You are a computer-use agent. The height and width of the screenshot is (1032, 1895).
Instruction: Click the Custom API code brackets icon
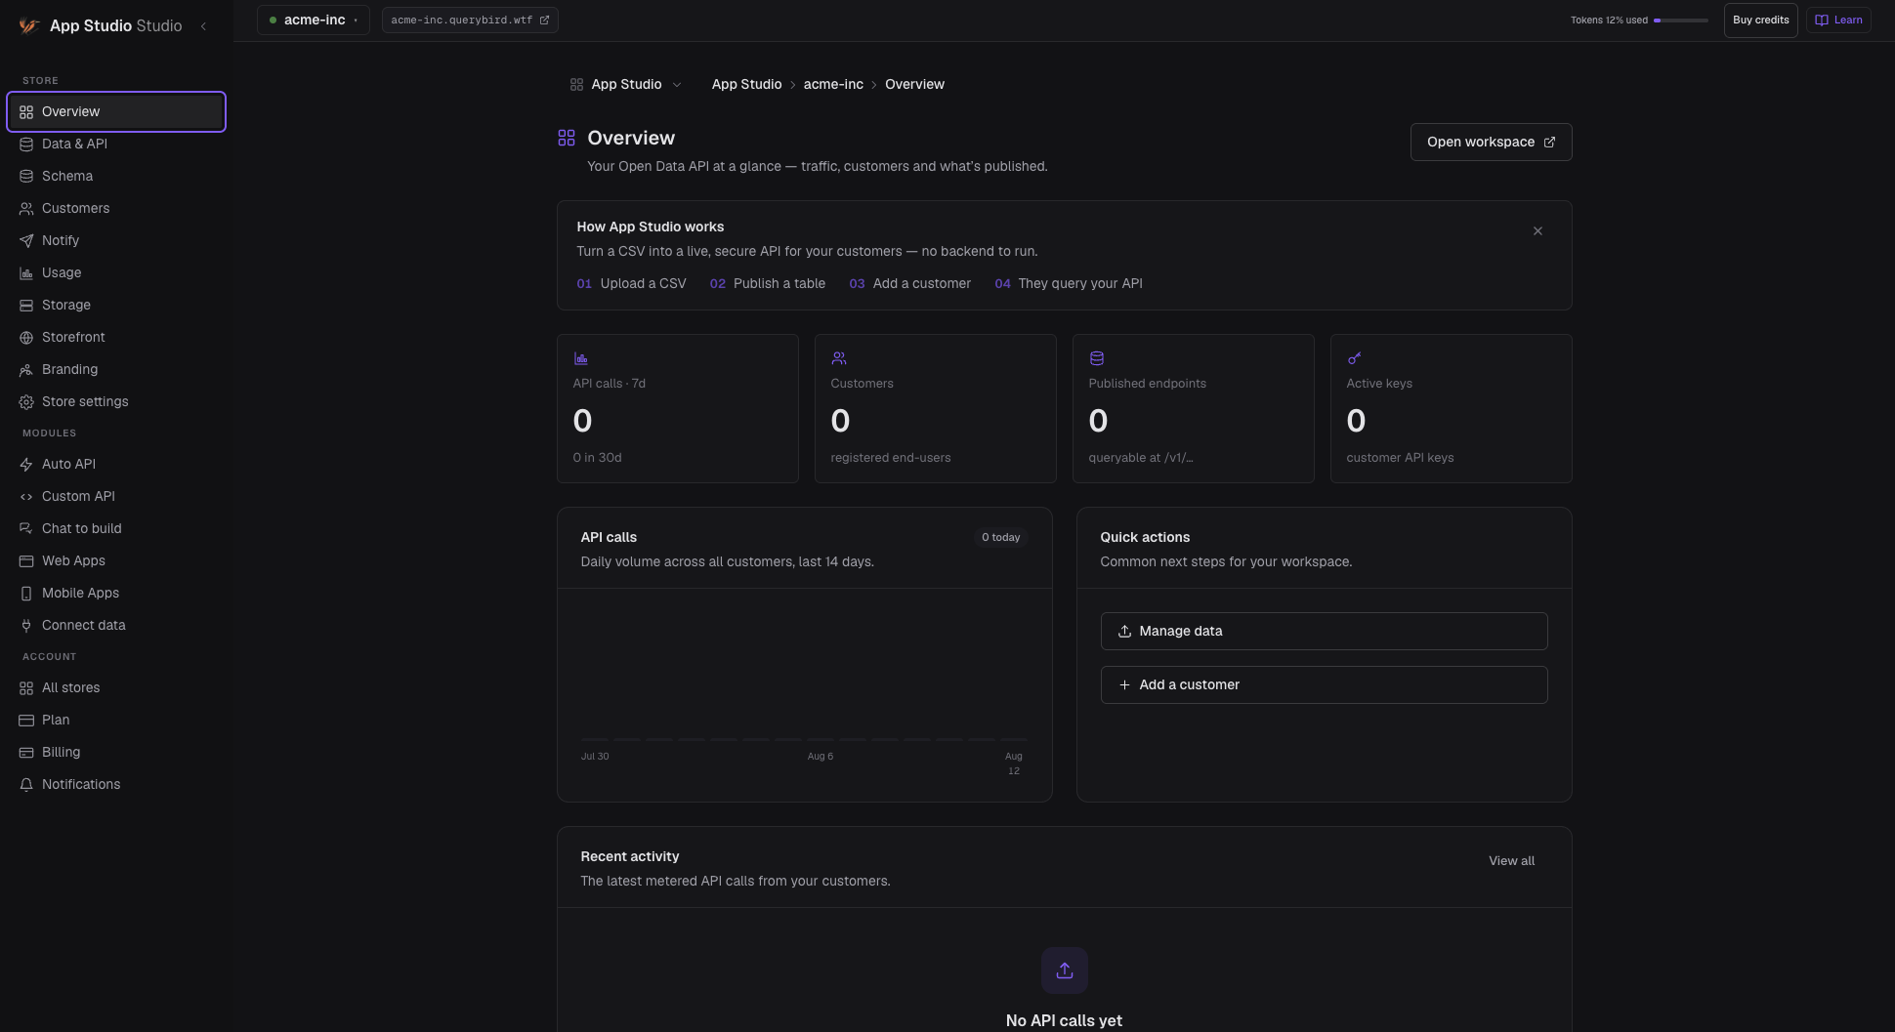tap(26, 496)
